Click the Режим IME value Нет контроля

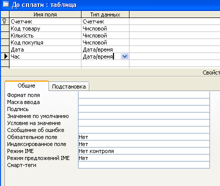pos(144,151)
